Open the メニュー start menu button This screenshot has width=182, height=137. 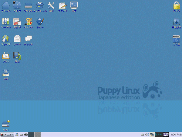click(x=7, y=134)
